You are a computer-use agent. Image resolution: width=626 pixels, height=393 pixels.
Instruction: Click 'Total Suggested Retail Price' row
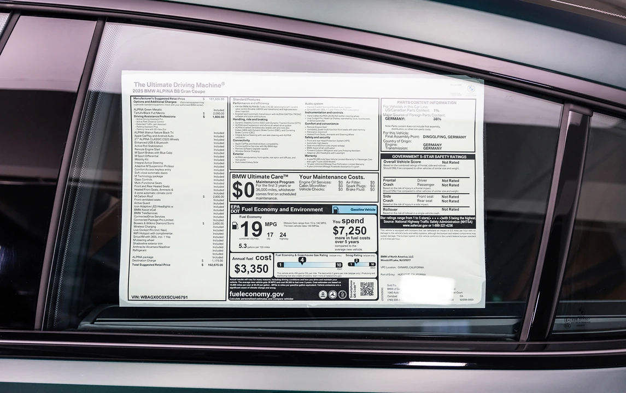178,265
